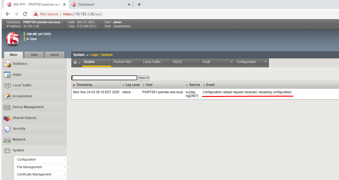Screen dimensions: 339x180
Task: Click the Security shield icon
Action: coord(7,129)
